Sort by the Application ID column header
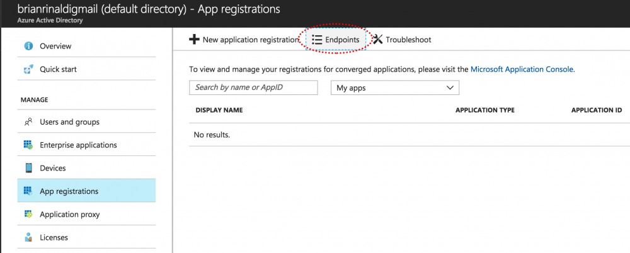The height and width of the screenshot is (253, 630). coord(596,110)
